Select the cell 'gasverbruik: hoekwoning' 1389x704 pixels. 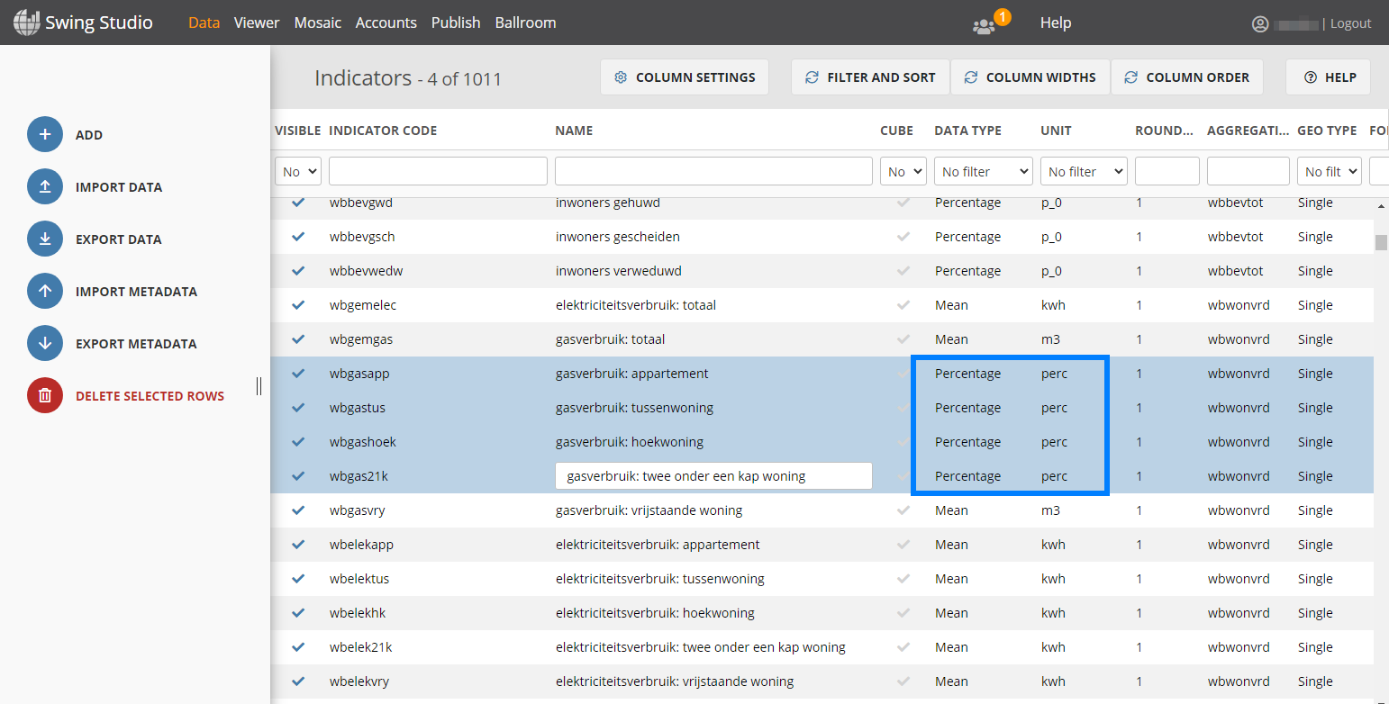pyautogui.click(x=630, y=442)
